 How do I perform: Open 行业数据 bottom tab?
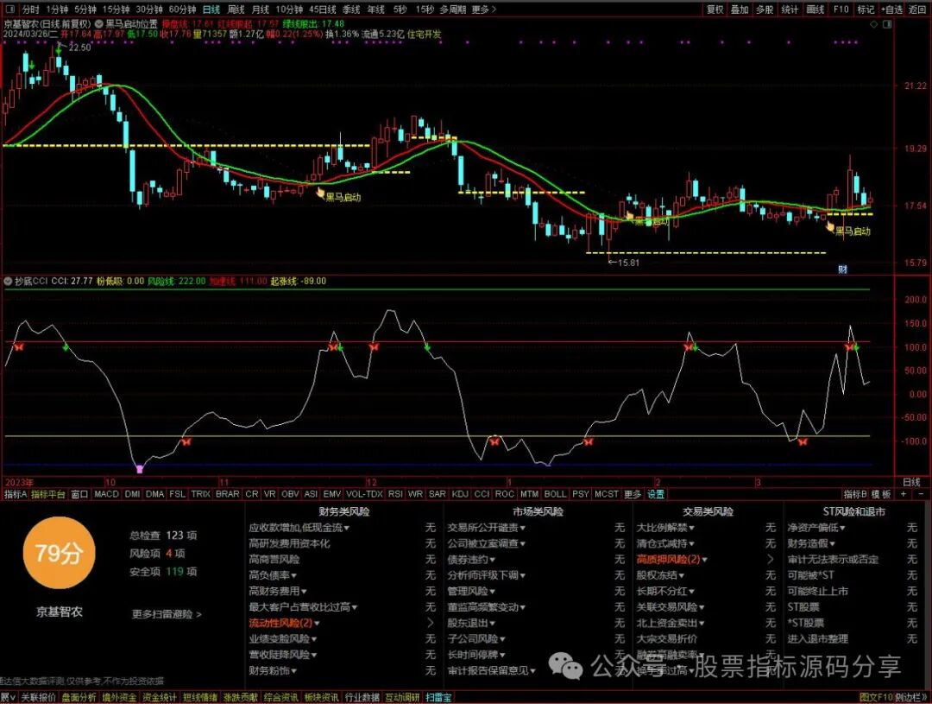pos(362,697)
